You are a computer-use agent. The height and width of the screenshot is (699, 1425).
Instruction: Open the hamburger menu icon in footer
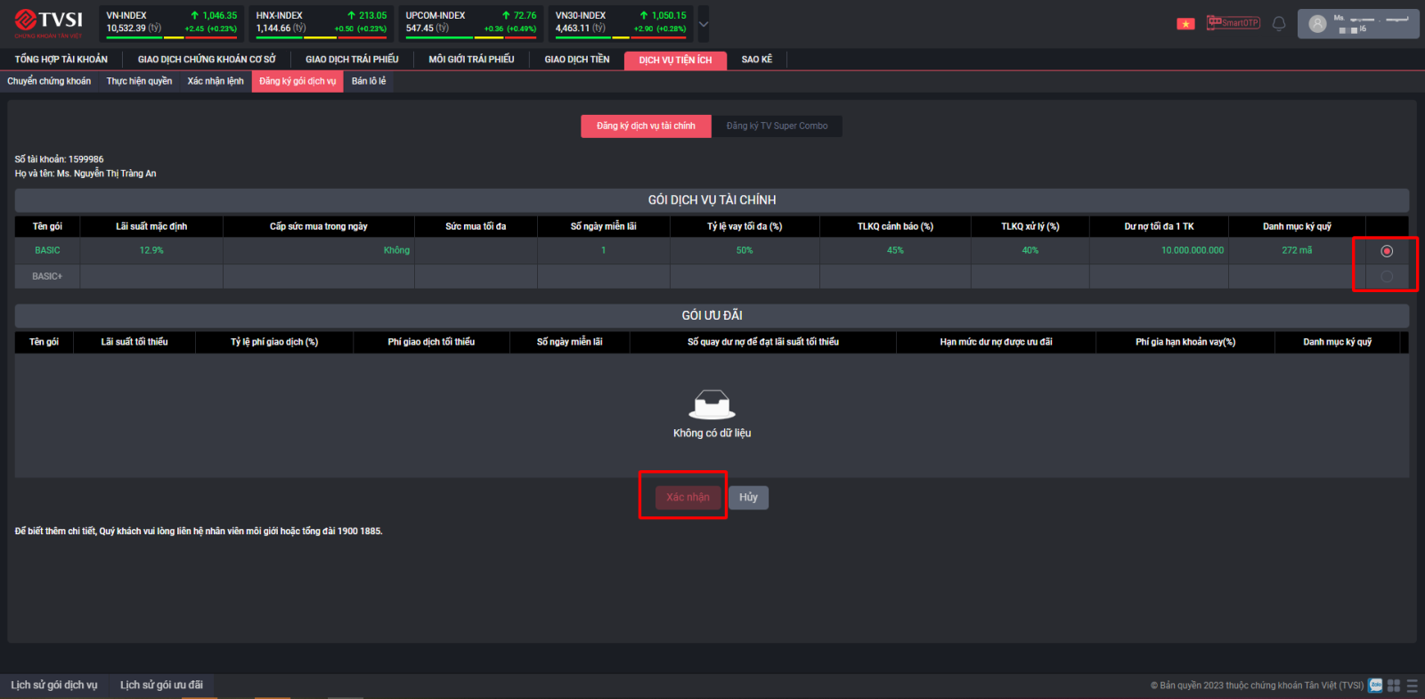point(1412,686)
